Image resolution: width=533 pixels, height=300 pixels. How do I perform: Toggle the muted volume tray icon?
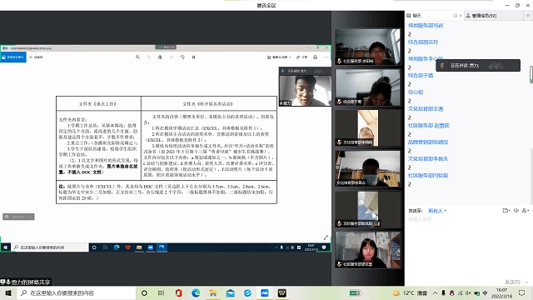click(468, 292)
